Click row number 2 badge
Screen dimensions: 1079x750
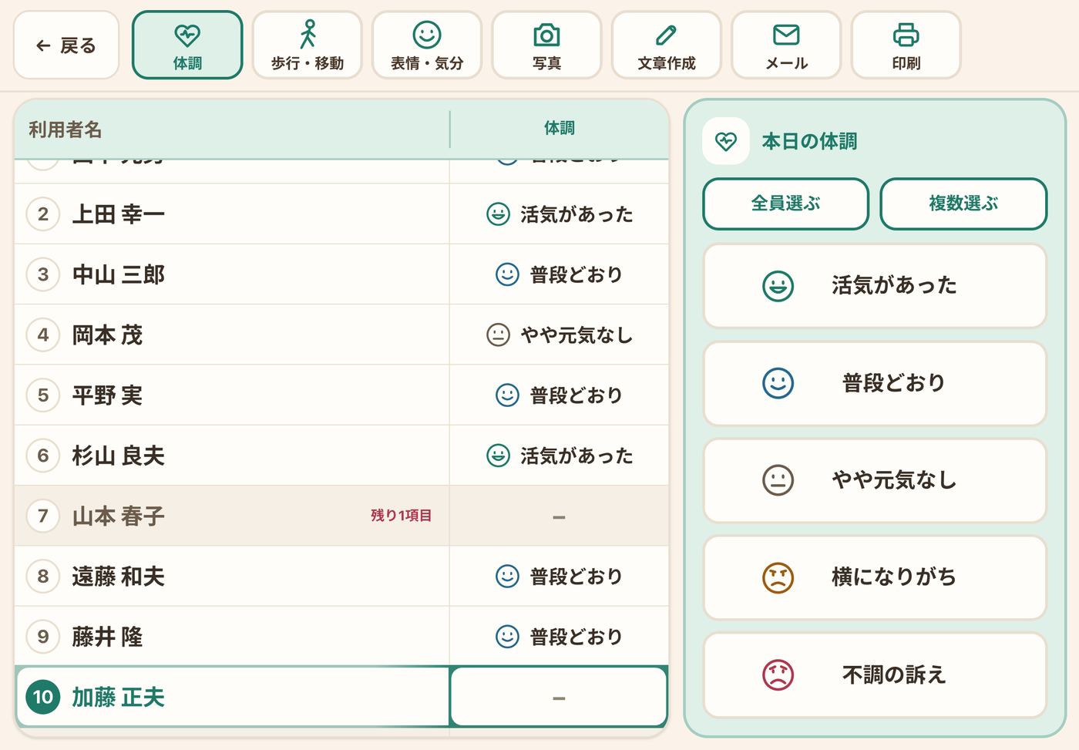click(x=43, y=214)
